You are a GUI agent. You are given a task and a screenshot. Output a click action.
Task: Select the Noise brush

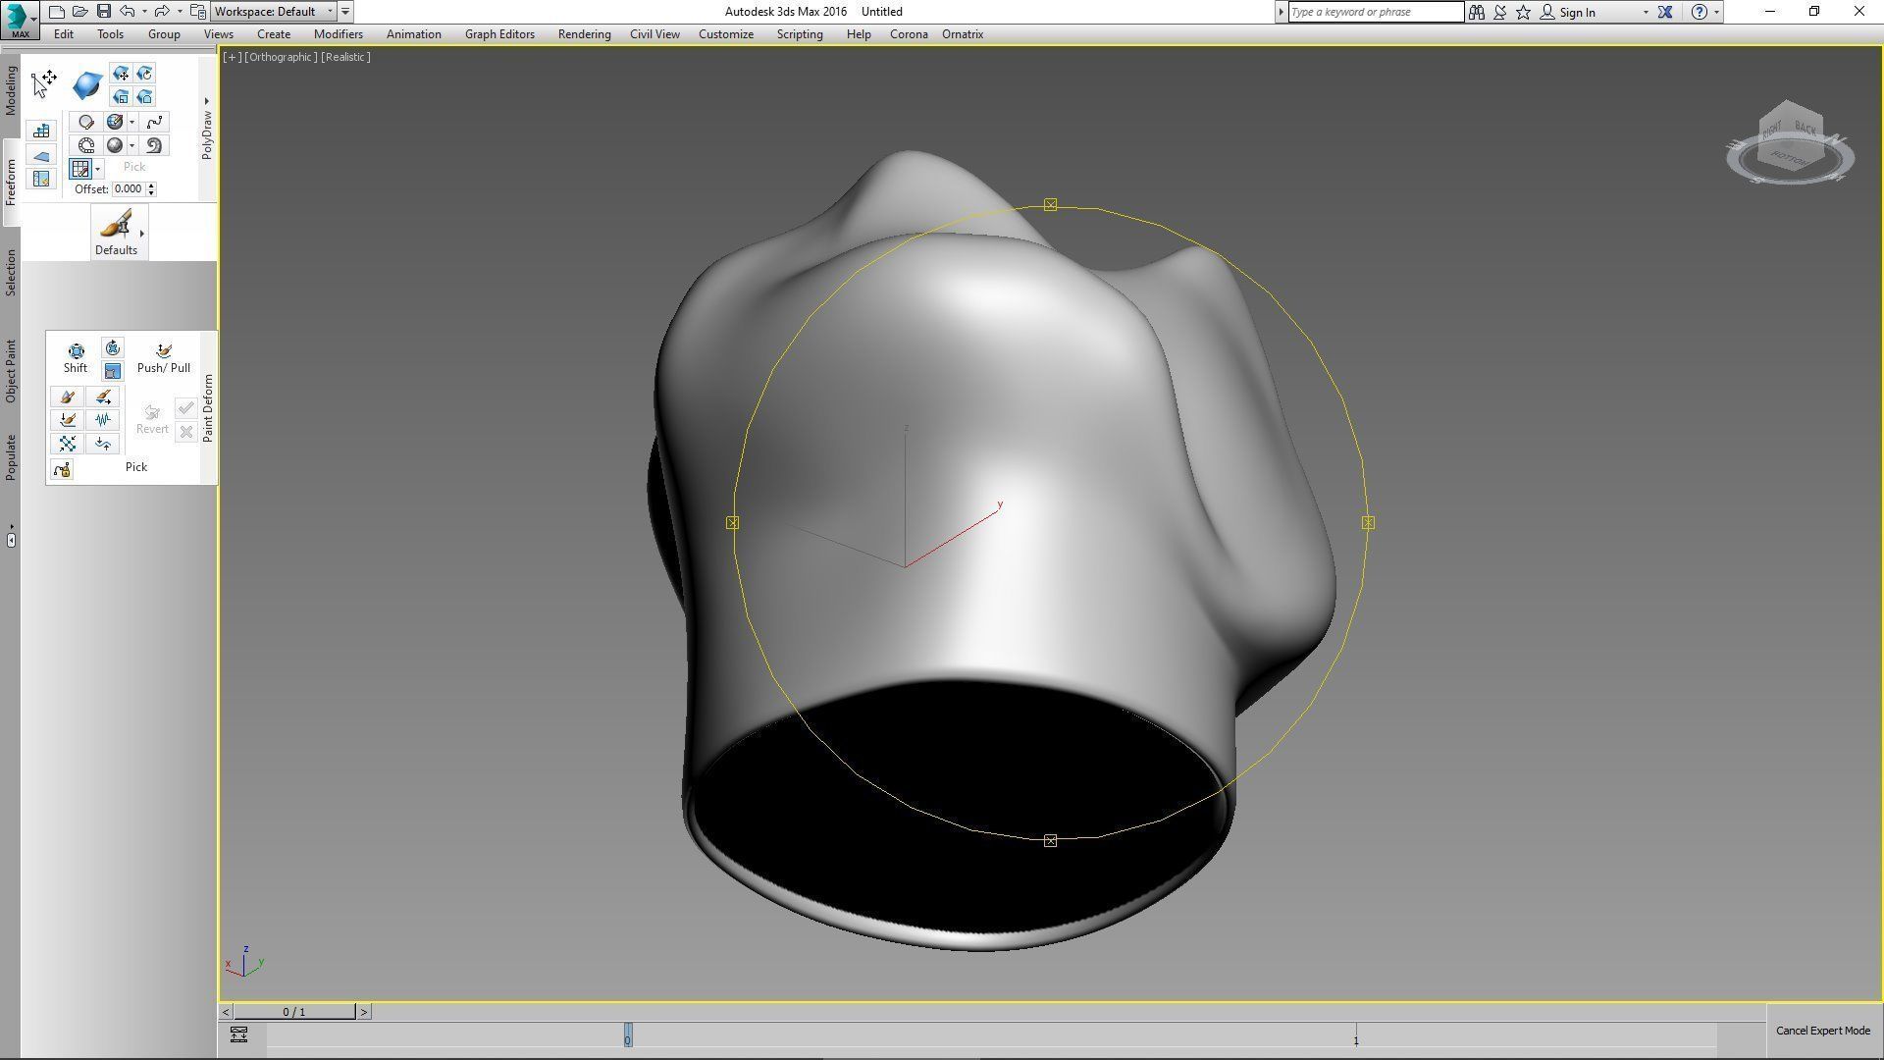103,420
